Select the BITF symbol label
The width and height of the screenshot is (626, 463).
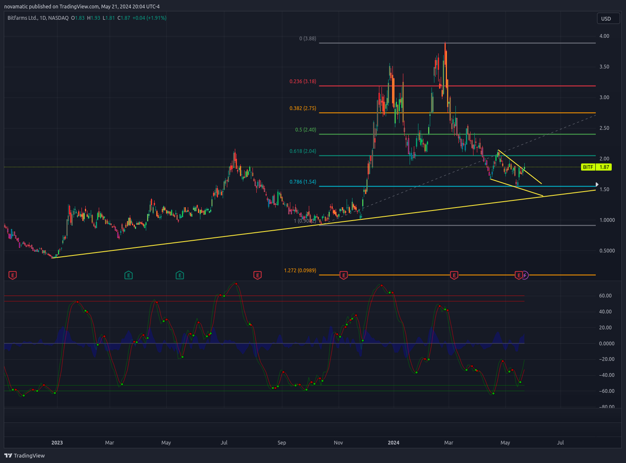(588, 167)
